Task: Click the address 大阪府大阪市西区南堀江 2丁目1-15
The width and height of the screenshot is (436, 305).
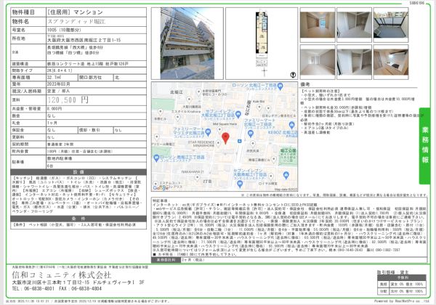Action: coord(84,40)
